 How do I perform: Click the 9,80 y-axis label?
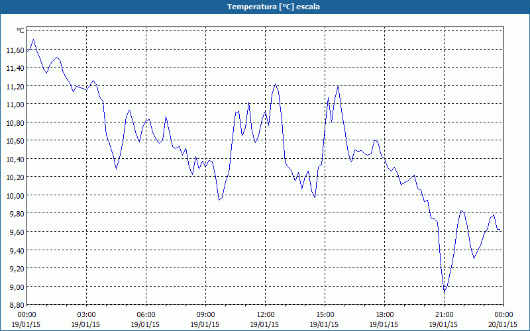[x=17, y=214]
